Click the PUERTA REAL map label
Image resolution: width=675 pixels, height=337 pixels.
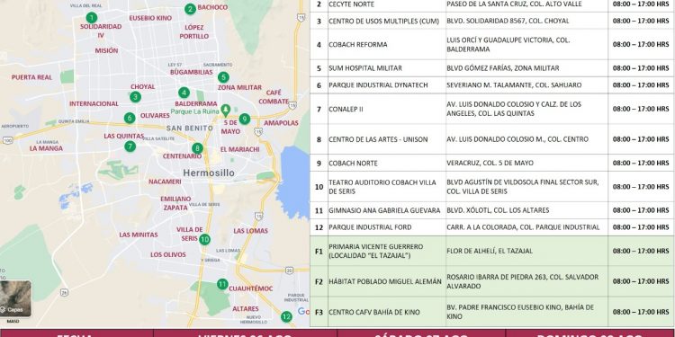(x=31, y=77)
